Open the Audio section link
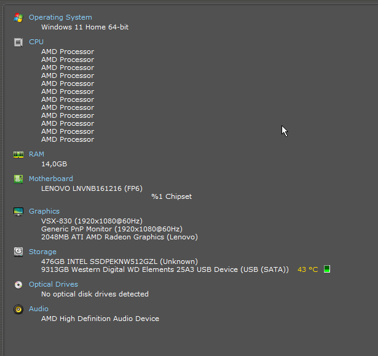The width and height of the screenshot is (378, 356). [39, 309]
